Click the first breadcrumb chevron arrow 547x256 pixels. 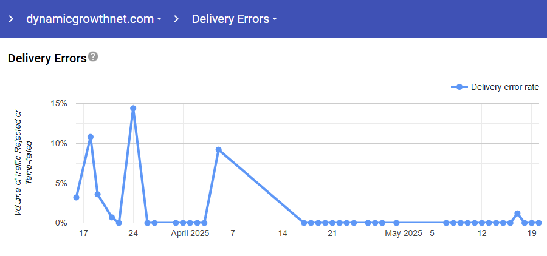pos(10,19)
